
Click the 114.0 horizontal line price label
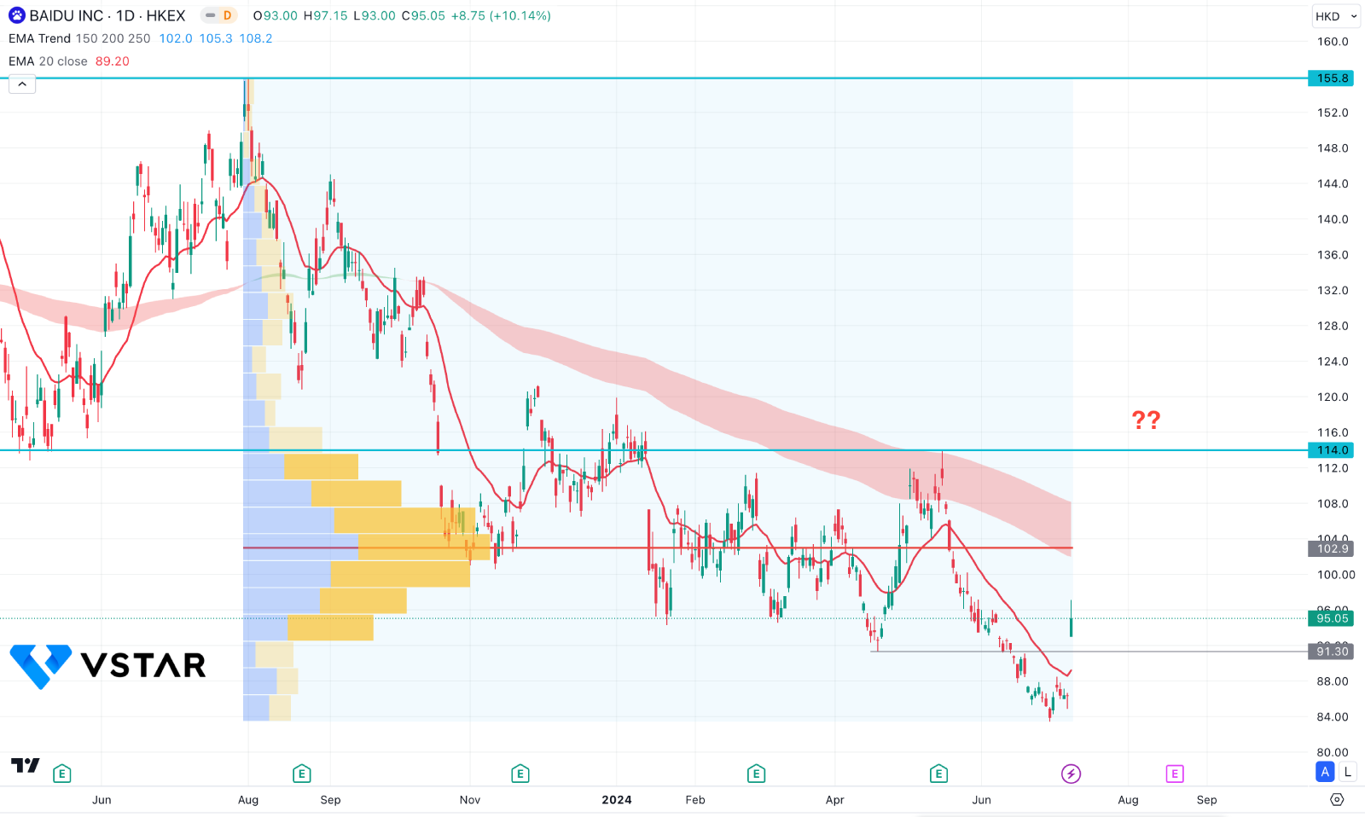point(1332,450)
